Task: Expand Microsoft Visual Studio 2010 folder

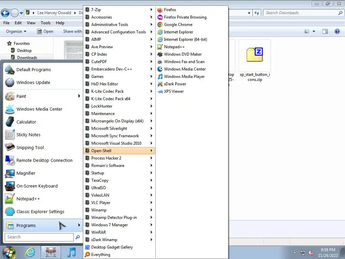Action: click(119, 143)
